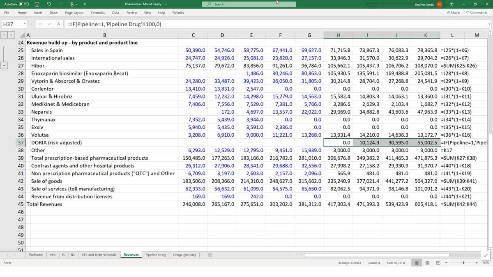Switch to the Insert ribbon tab

click(x=38, y=13)
